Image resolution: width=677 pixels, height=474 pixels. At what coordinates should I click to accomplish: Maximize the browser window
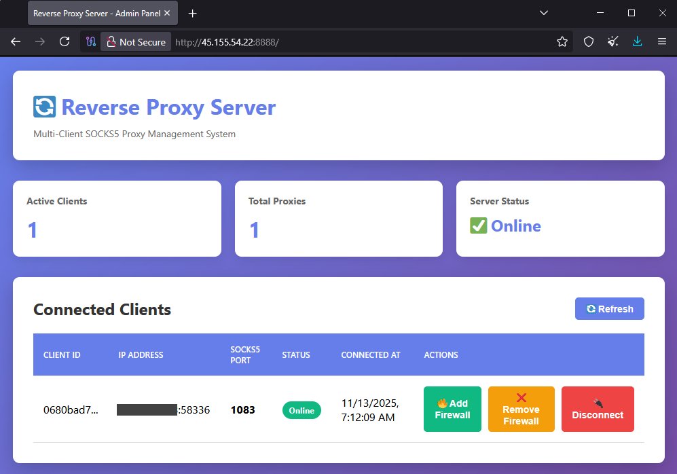(x=631, y=13)
